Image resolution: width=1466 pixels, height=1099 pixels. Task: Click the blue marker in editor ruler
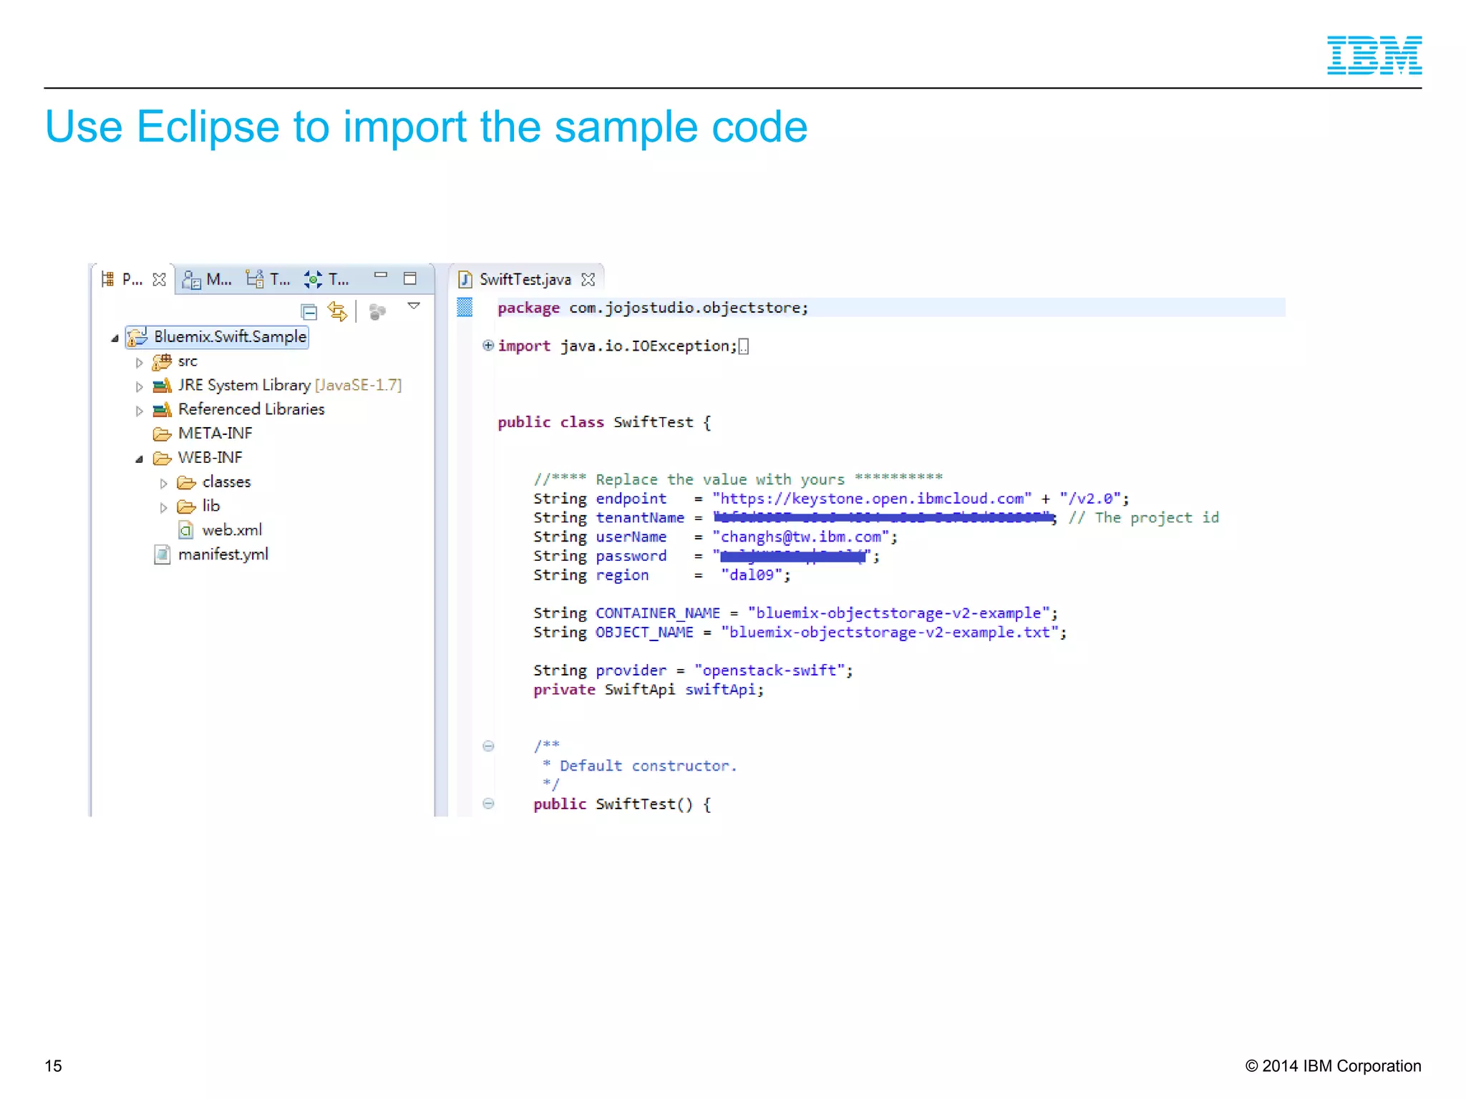[x=465, y=307]
